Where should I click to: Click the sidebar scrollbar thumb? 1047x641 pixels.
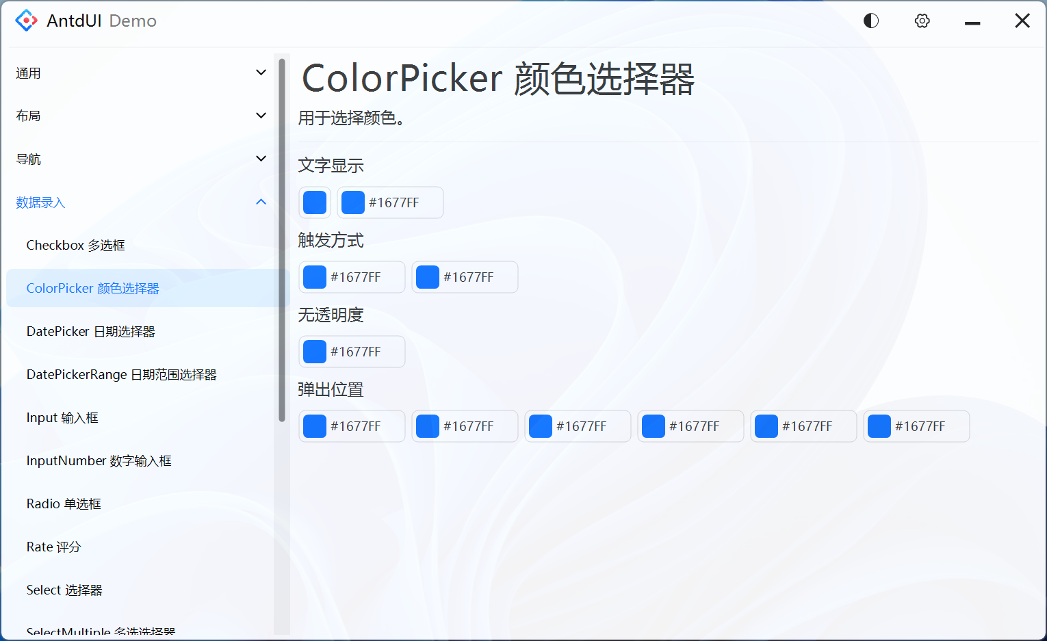point(281,239)
